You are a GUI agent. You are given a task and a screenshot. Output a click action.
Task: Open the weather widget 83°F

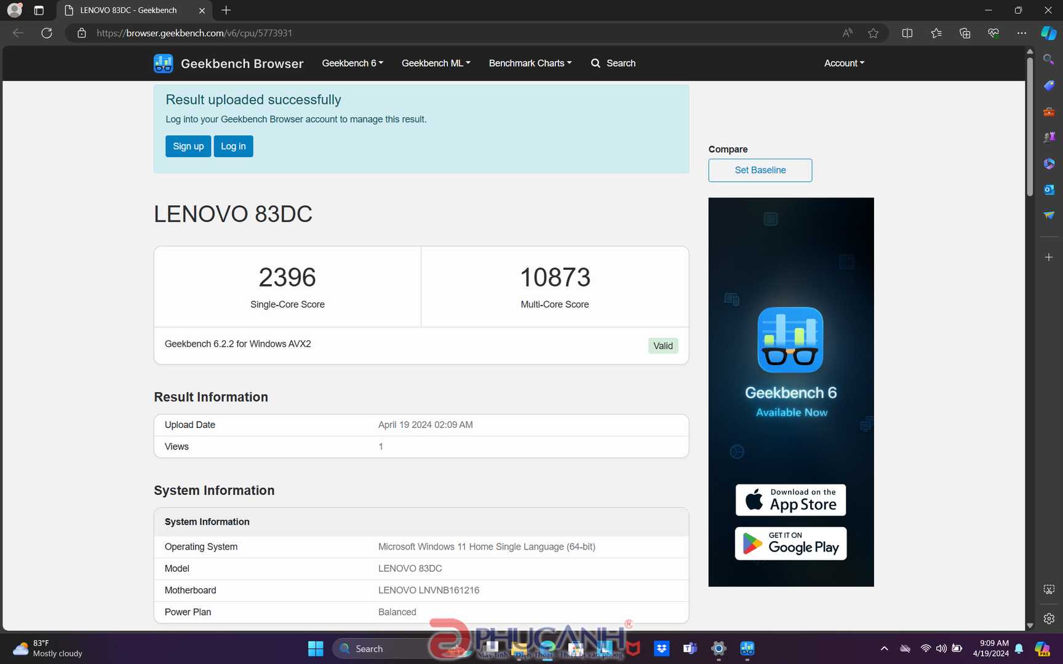click(x=48, y=649)
